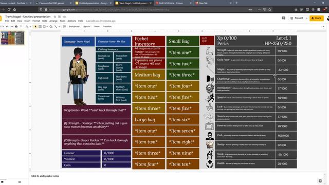Open the Last edit history link
The image size is (329, 185).
[101, 21]
